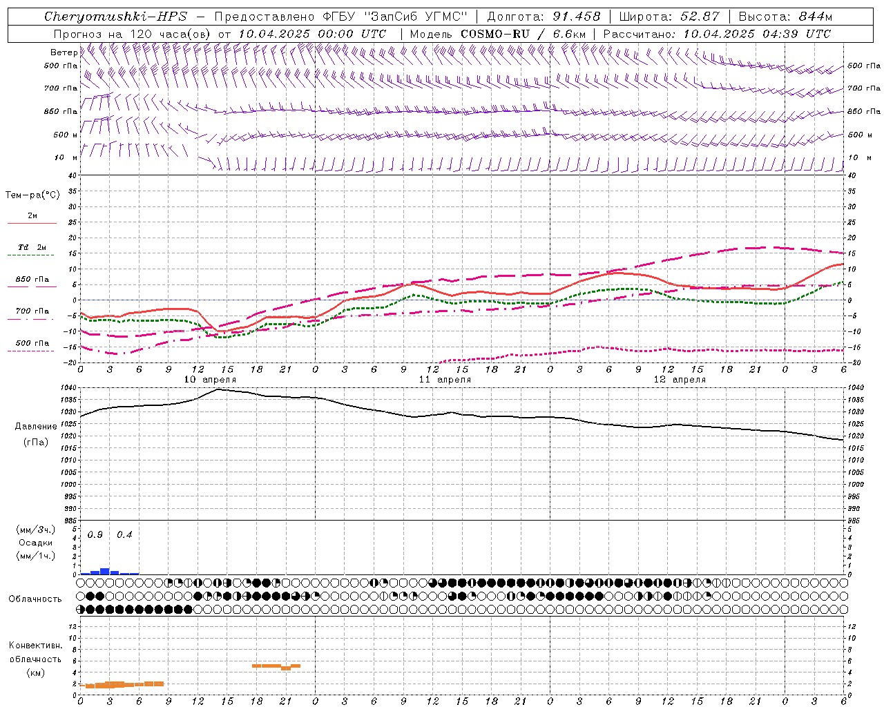Click the "700 гПа" temperature legend entry
The image size is (884, 707).
point(32,311)
